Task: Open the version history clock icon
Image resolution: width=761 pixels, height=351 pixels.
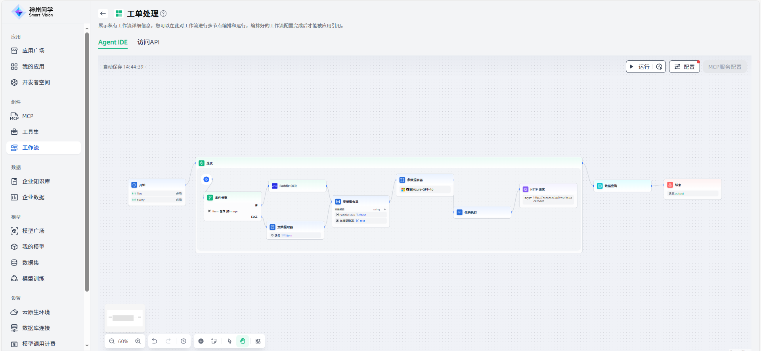Action: 184,341
